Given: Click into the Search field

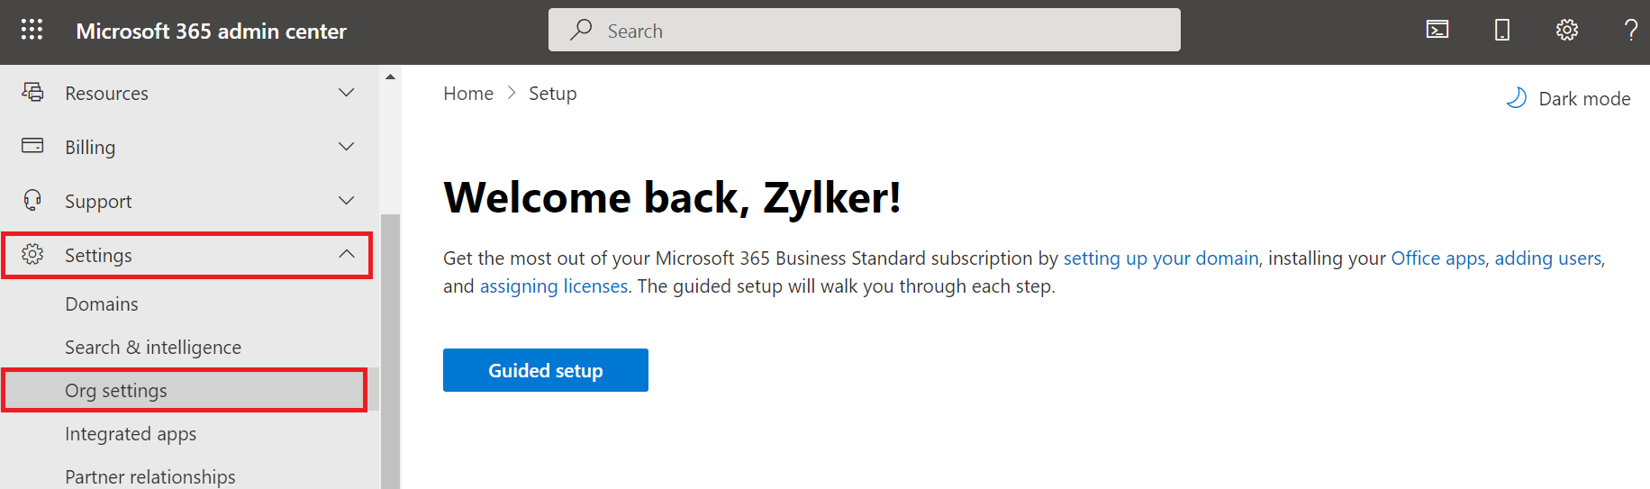Looking at the screenshot, I should coord(865,31).
